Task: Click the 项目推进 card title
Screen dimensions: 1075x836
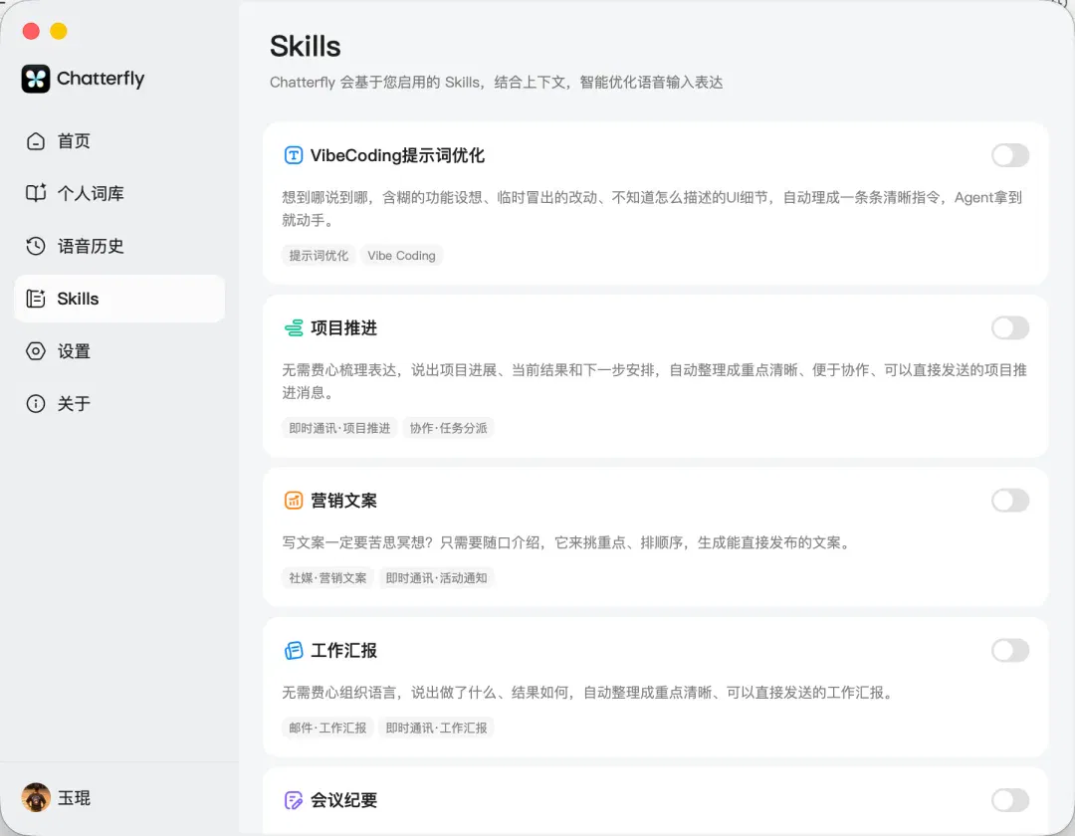Action: click(344, 328)
